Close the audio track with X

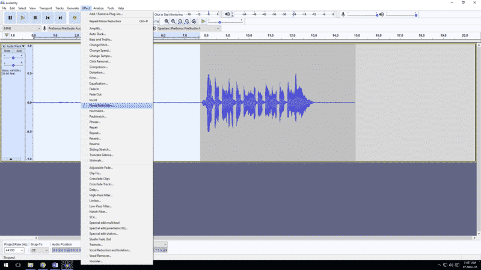pos(4,46)
